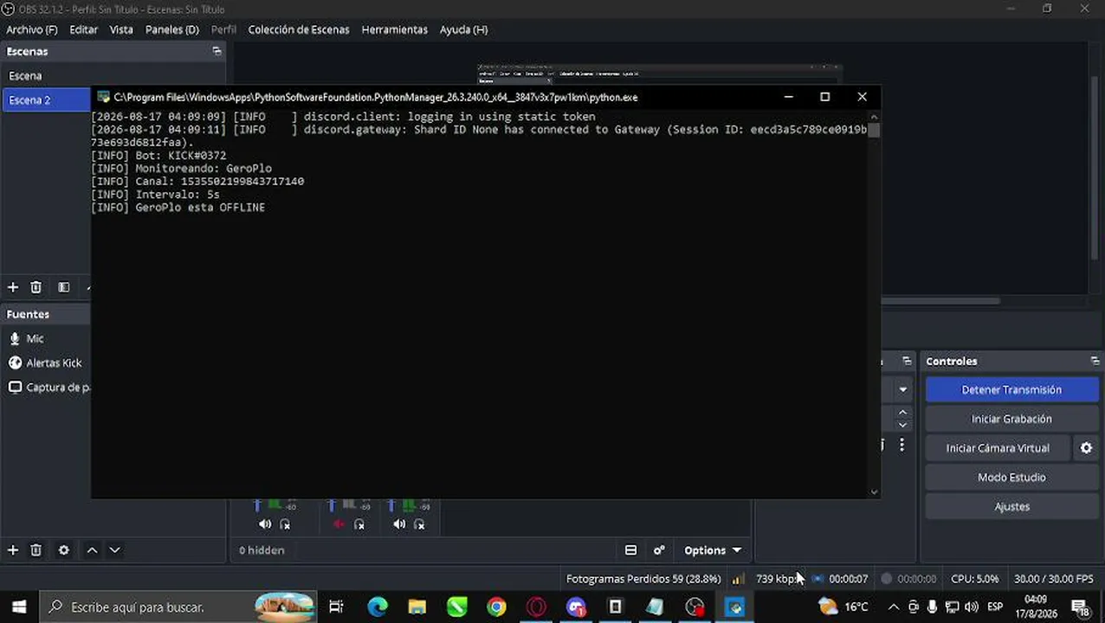The width and height of the screenshot is (1105, 623).
Task: Click the 0 hidden label in mixer
Action: click(262, 550)
